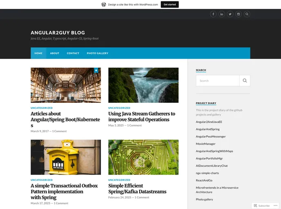The image size is (281, 209).
Task: Click the Project Diary heading
Action: (x=206, y=103)
